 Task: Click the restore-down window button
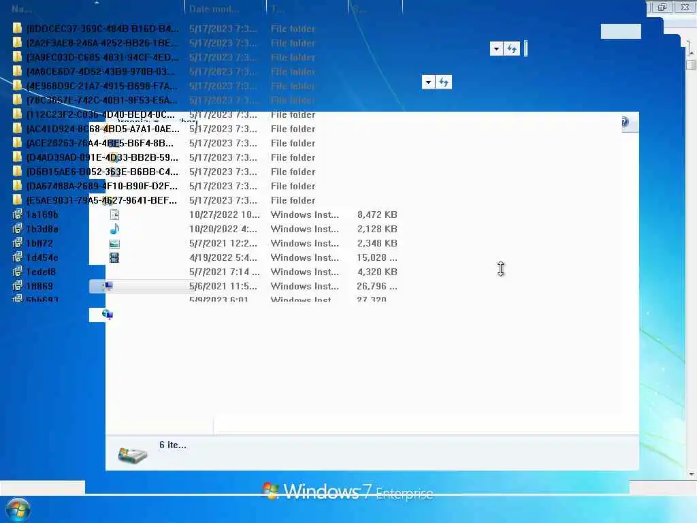(x=662, y=7)
